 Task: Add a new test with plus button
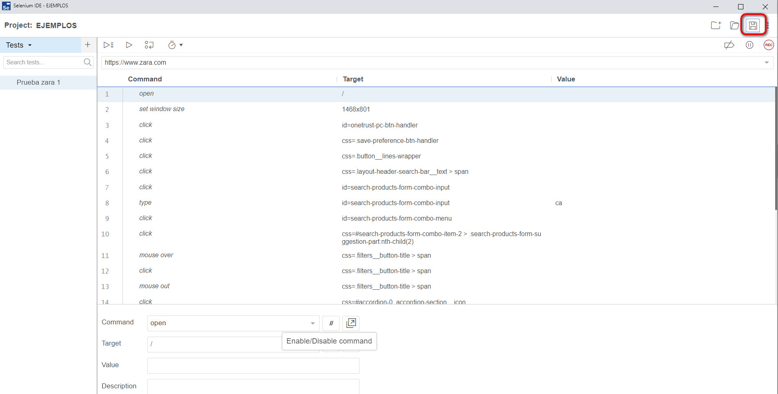tap(88, 45)
